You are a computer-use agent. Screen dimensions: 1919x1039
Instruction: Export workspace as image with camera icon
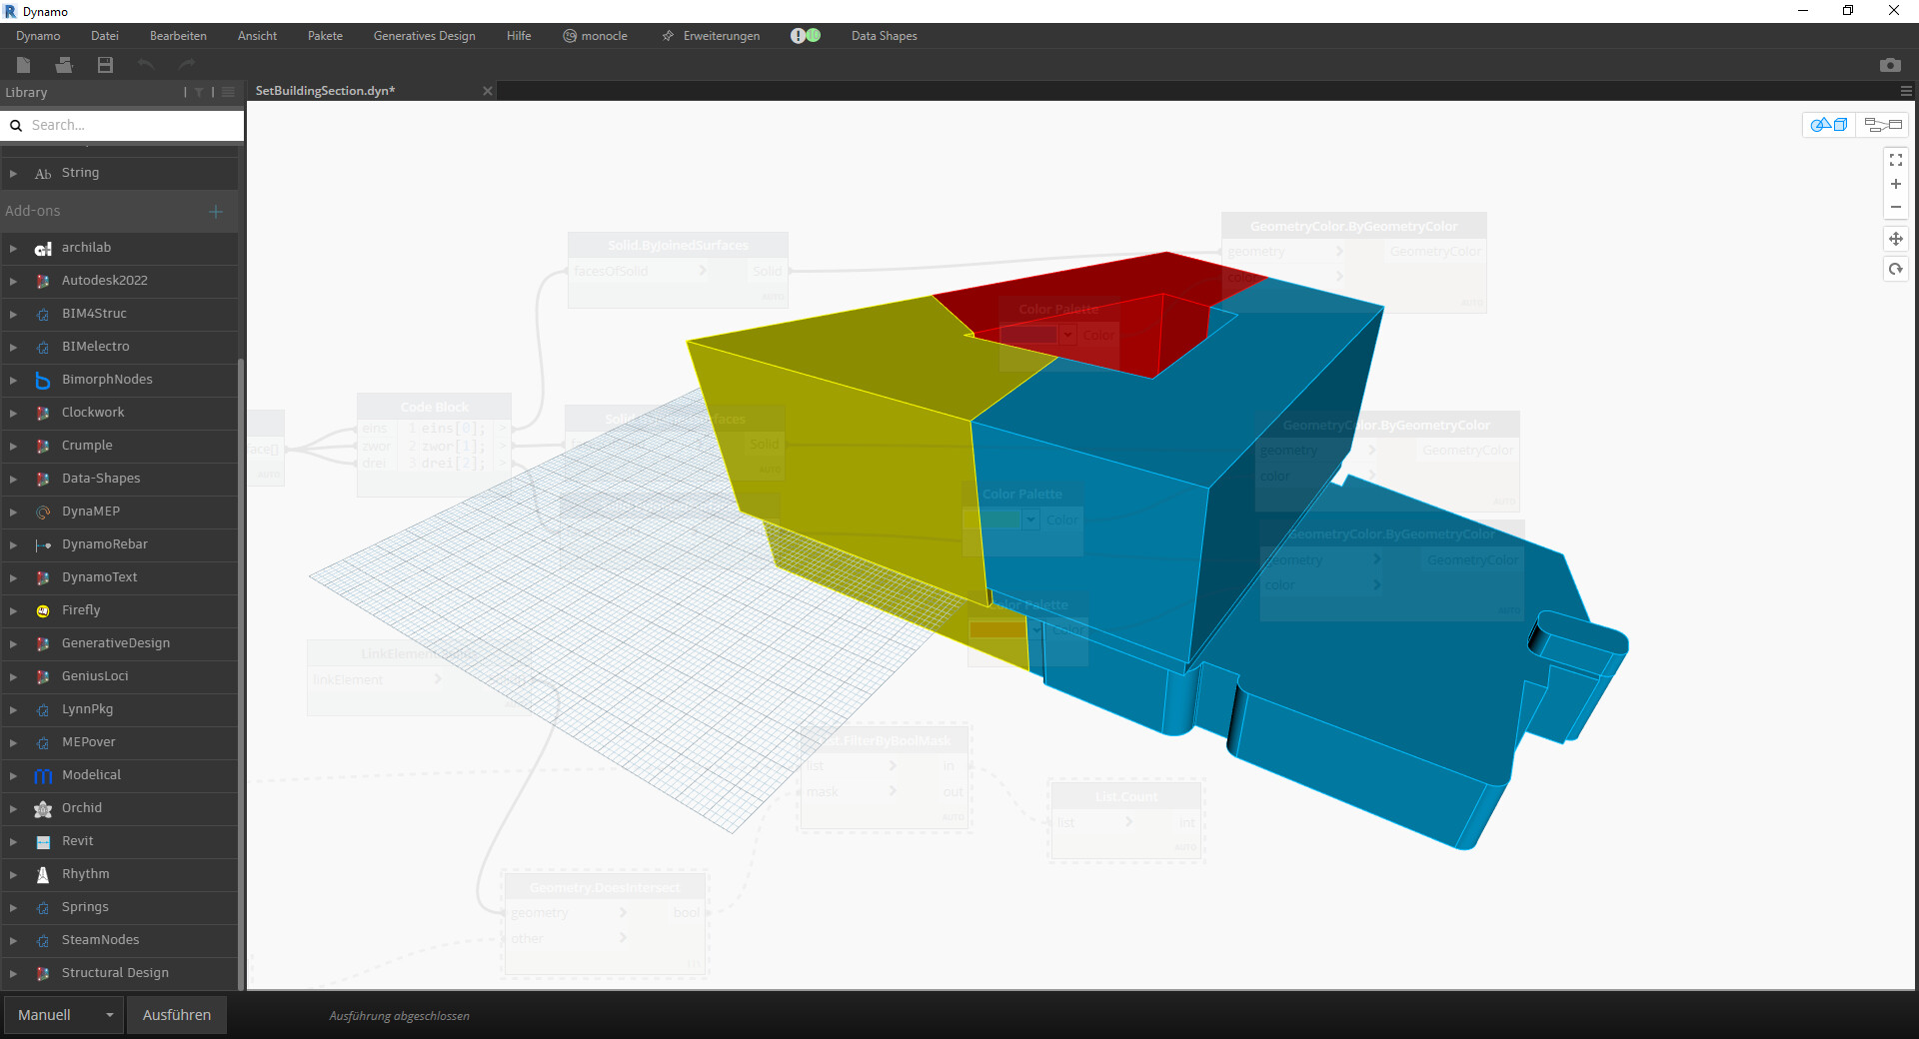click(1890, 65)
